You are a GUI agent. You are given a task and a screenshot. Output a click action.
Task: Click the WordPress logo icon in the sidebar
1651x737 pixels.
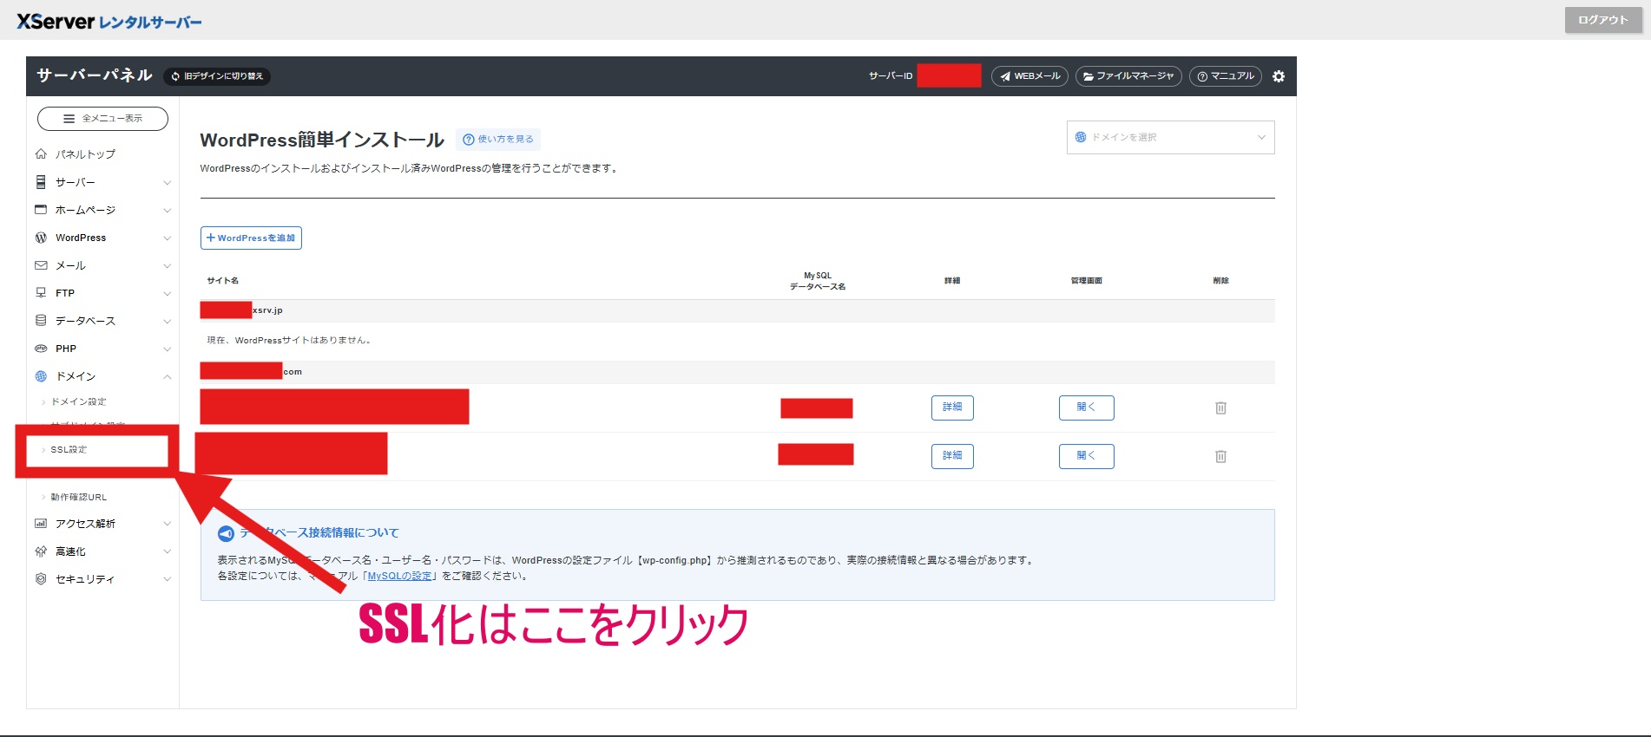click(41, 238)
